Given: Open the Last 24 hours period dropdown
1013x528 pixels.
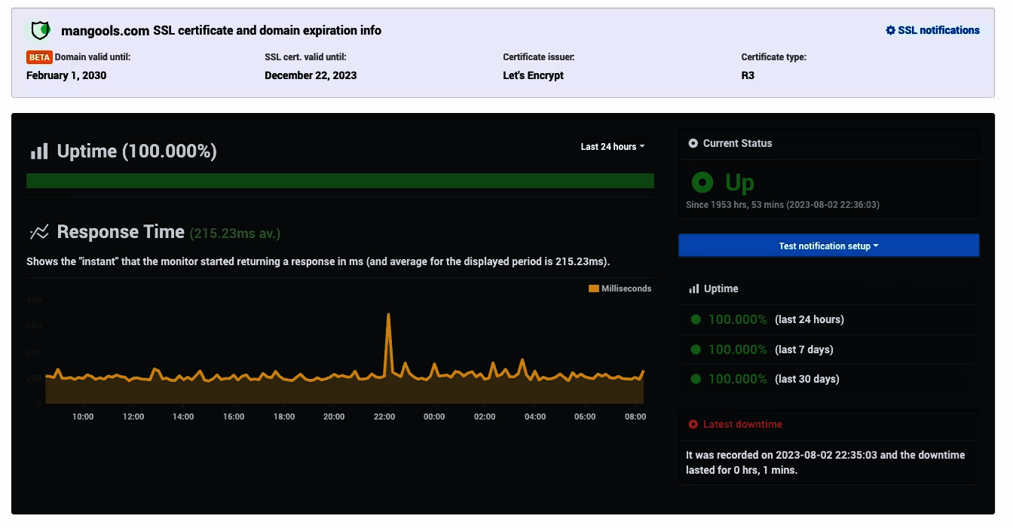Looking at the screenshot, I should (x=612, y=147).
